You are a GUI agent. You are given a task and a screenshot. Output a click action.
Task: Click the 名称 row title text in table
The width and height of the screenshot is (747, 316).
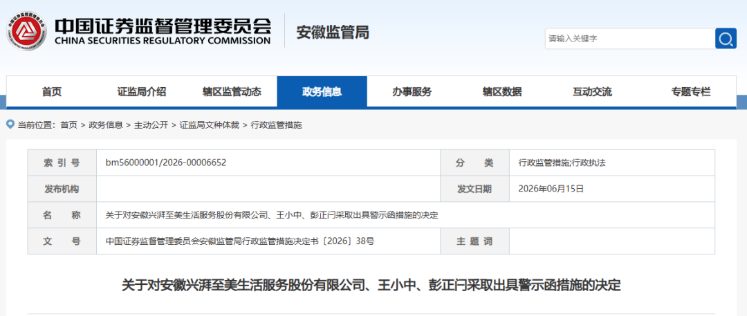click(272, 215)
